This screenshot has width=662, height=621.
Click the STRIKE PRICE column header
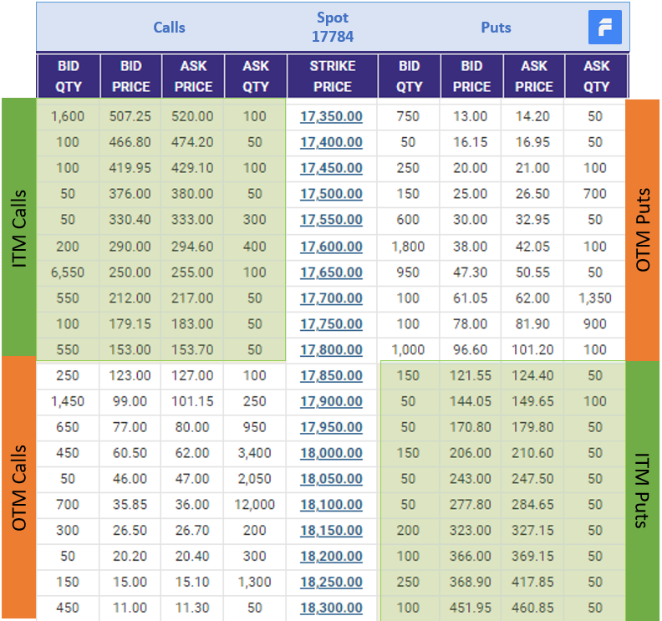[x=333, y=76]
